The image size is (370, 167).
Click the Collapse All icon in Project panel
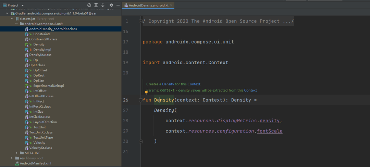coord(102,5)
